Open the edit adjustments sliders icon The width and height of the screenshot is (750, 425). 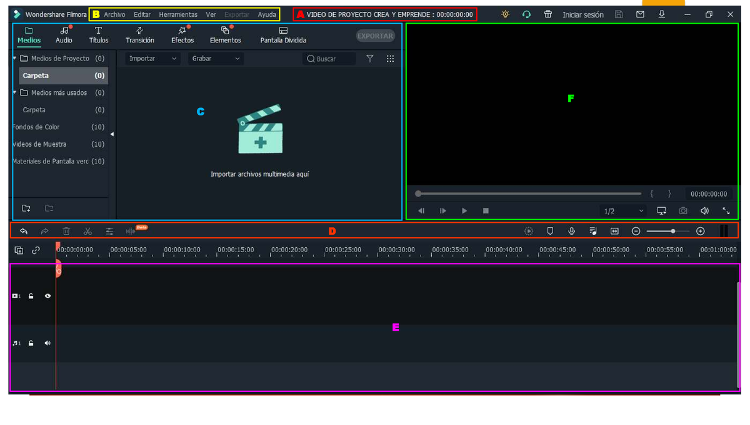coord(109,232)
